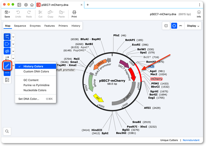Open the Save options arrow
This screenshot has height=146, width=206.
(x=9, y=12)
